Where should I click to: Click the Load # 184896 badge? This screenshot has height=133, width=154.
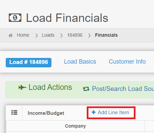pos(29,63)
